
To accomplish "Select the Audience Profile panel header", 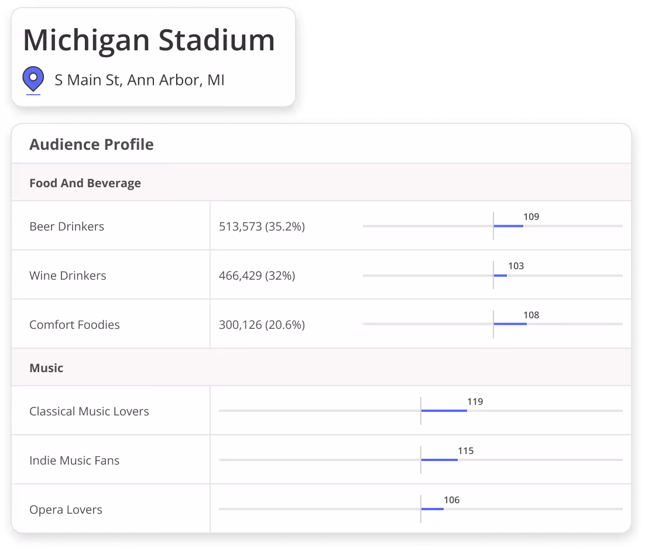I will click(91, 144).
